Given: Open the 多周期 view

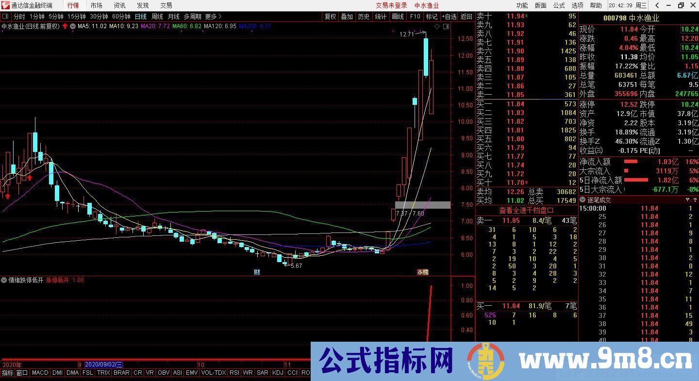Looking at the screenshot, I should click(192, 17).
